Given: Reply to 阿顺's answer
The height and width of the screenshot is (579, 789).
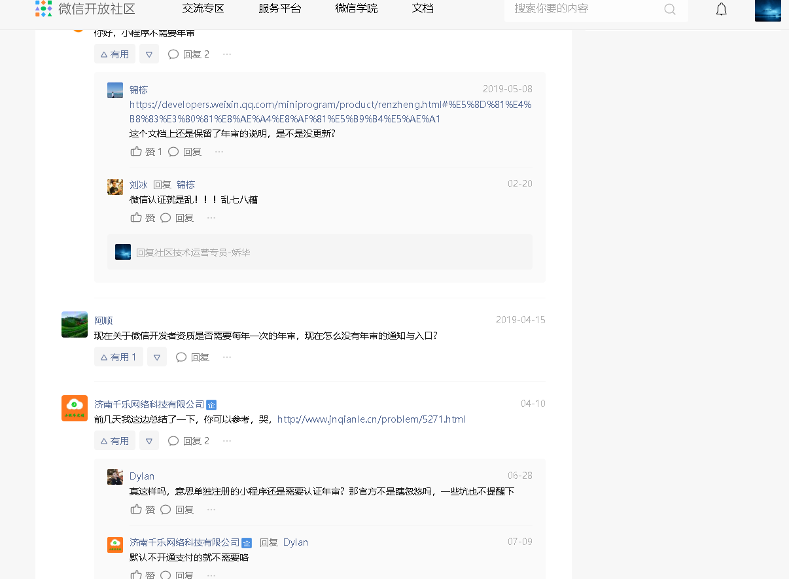Looking at the screenshot, I should tap(193, 357).
